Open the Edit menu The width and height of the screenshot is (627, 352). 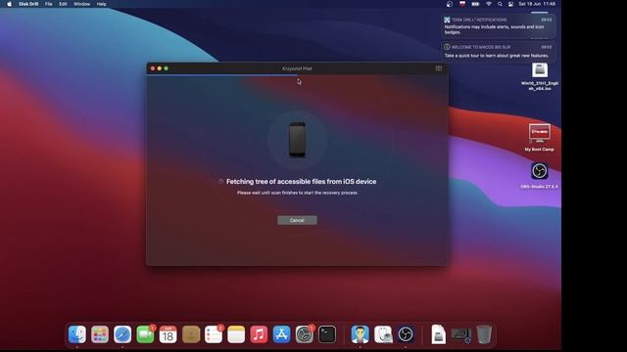pyautogui.click(x=63, y=4)
